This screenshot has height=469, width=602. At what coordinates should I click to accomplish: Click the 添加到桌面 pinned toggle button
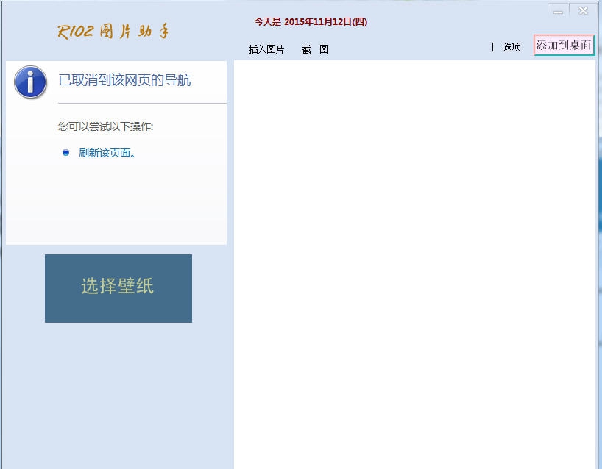tap(563, 45)
